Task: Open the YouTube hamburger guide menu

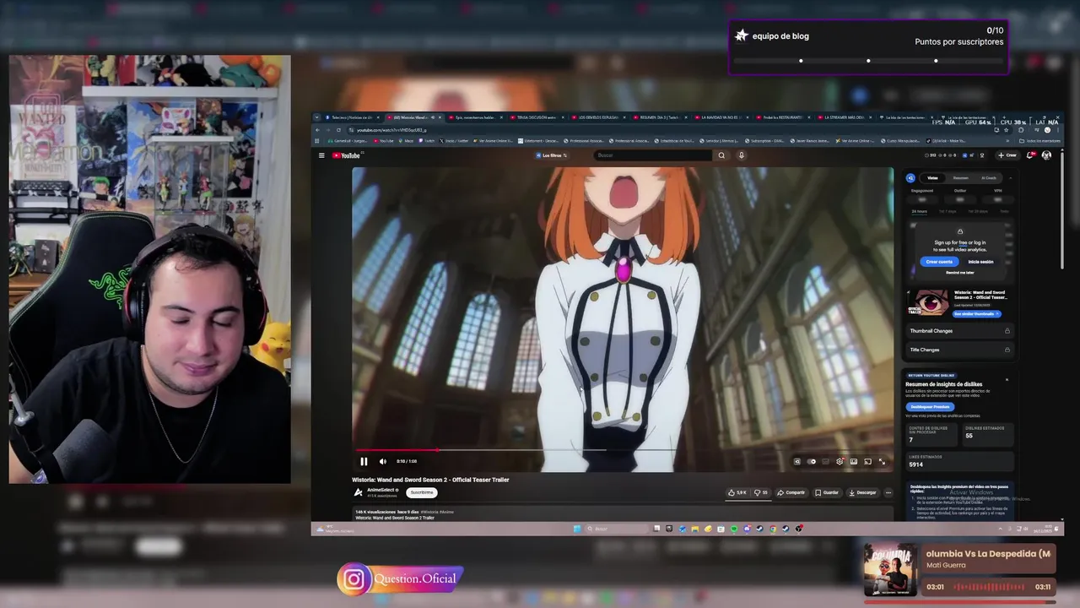Action: click(x=321, y=155)
